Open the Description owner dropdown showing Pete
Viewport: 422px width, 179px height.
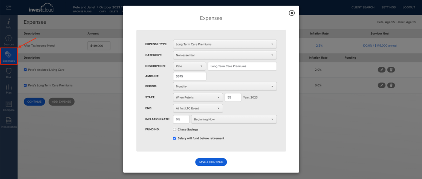point(190,66)
